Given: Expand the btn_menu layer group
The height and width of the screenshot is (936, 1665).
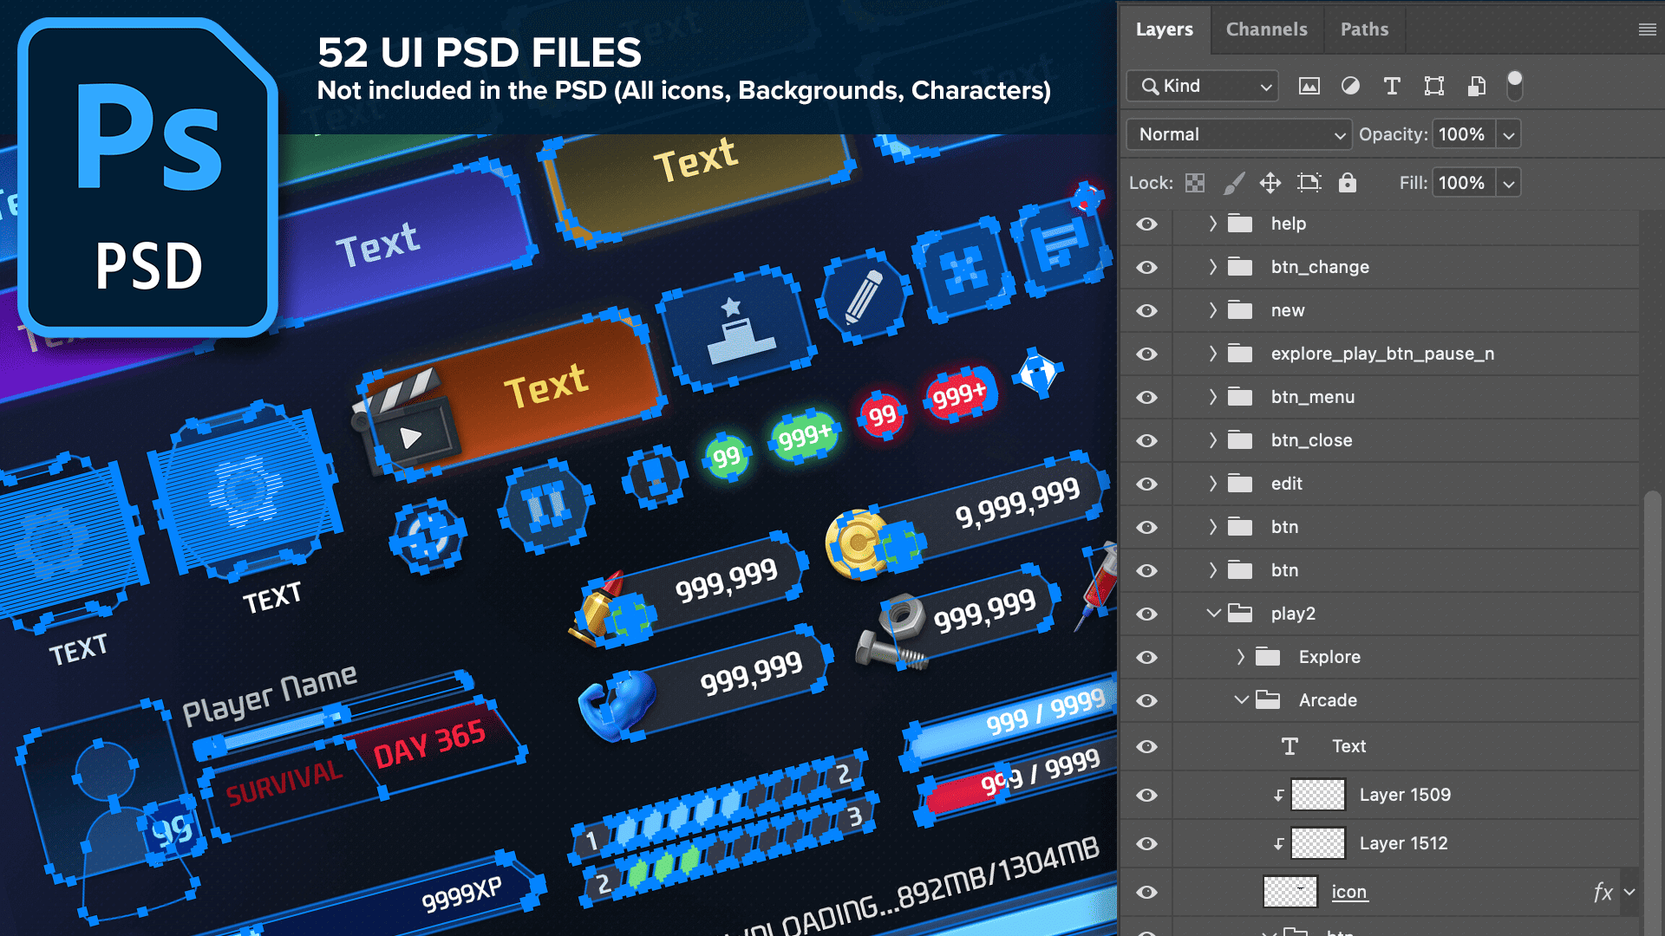Looking at the screenshot, I should click(x=1212, y=397).
